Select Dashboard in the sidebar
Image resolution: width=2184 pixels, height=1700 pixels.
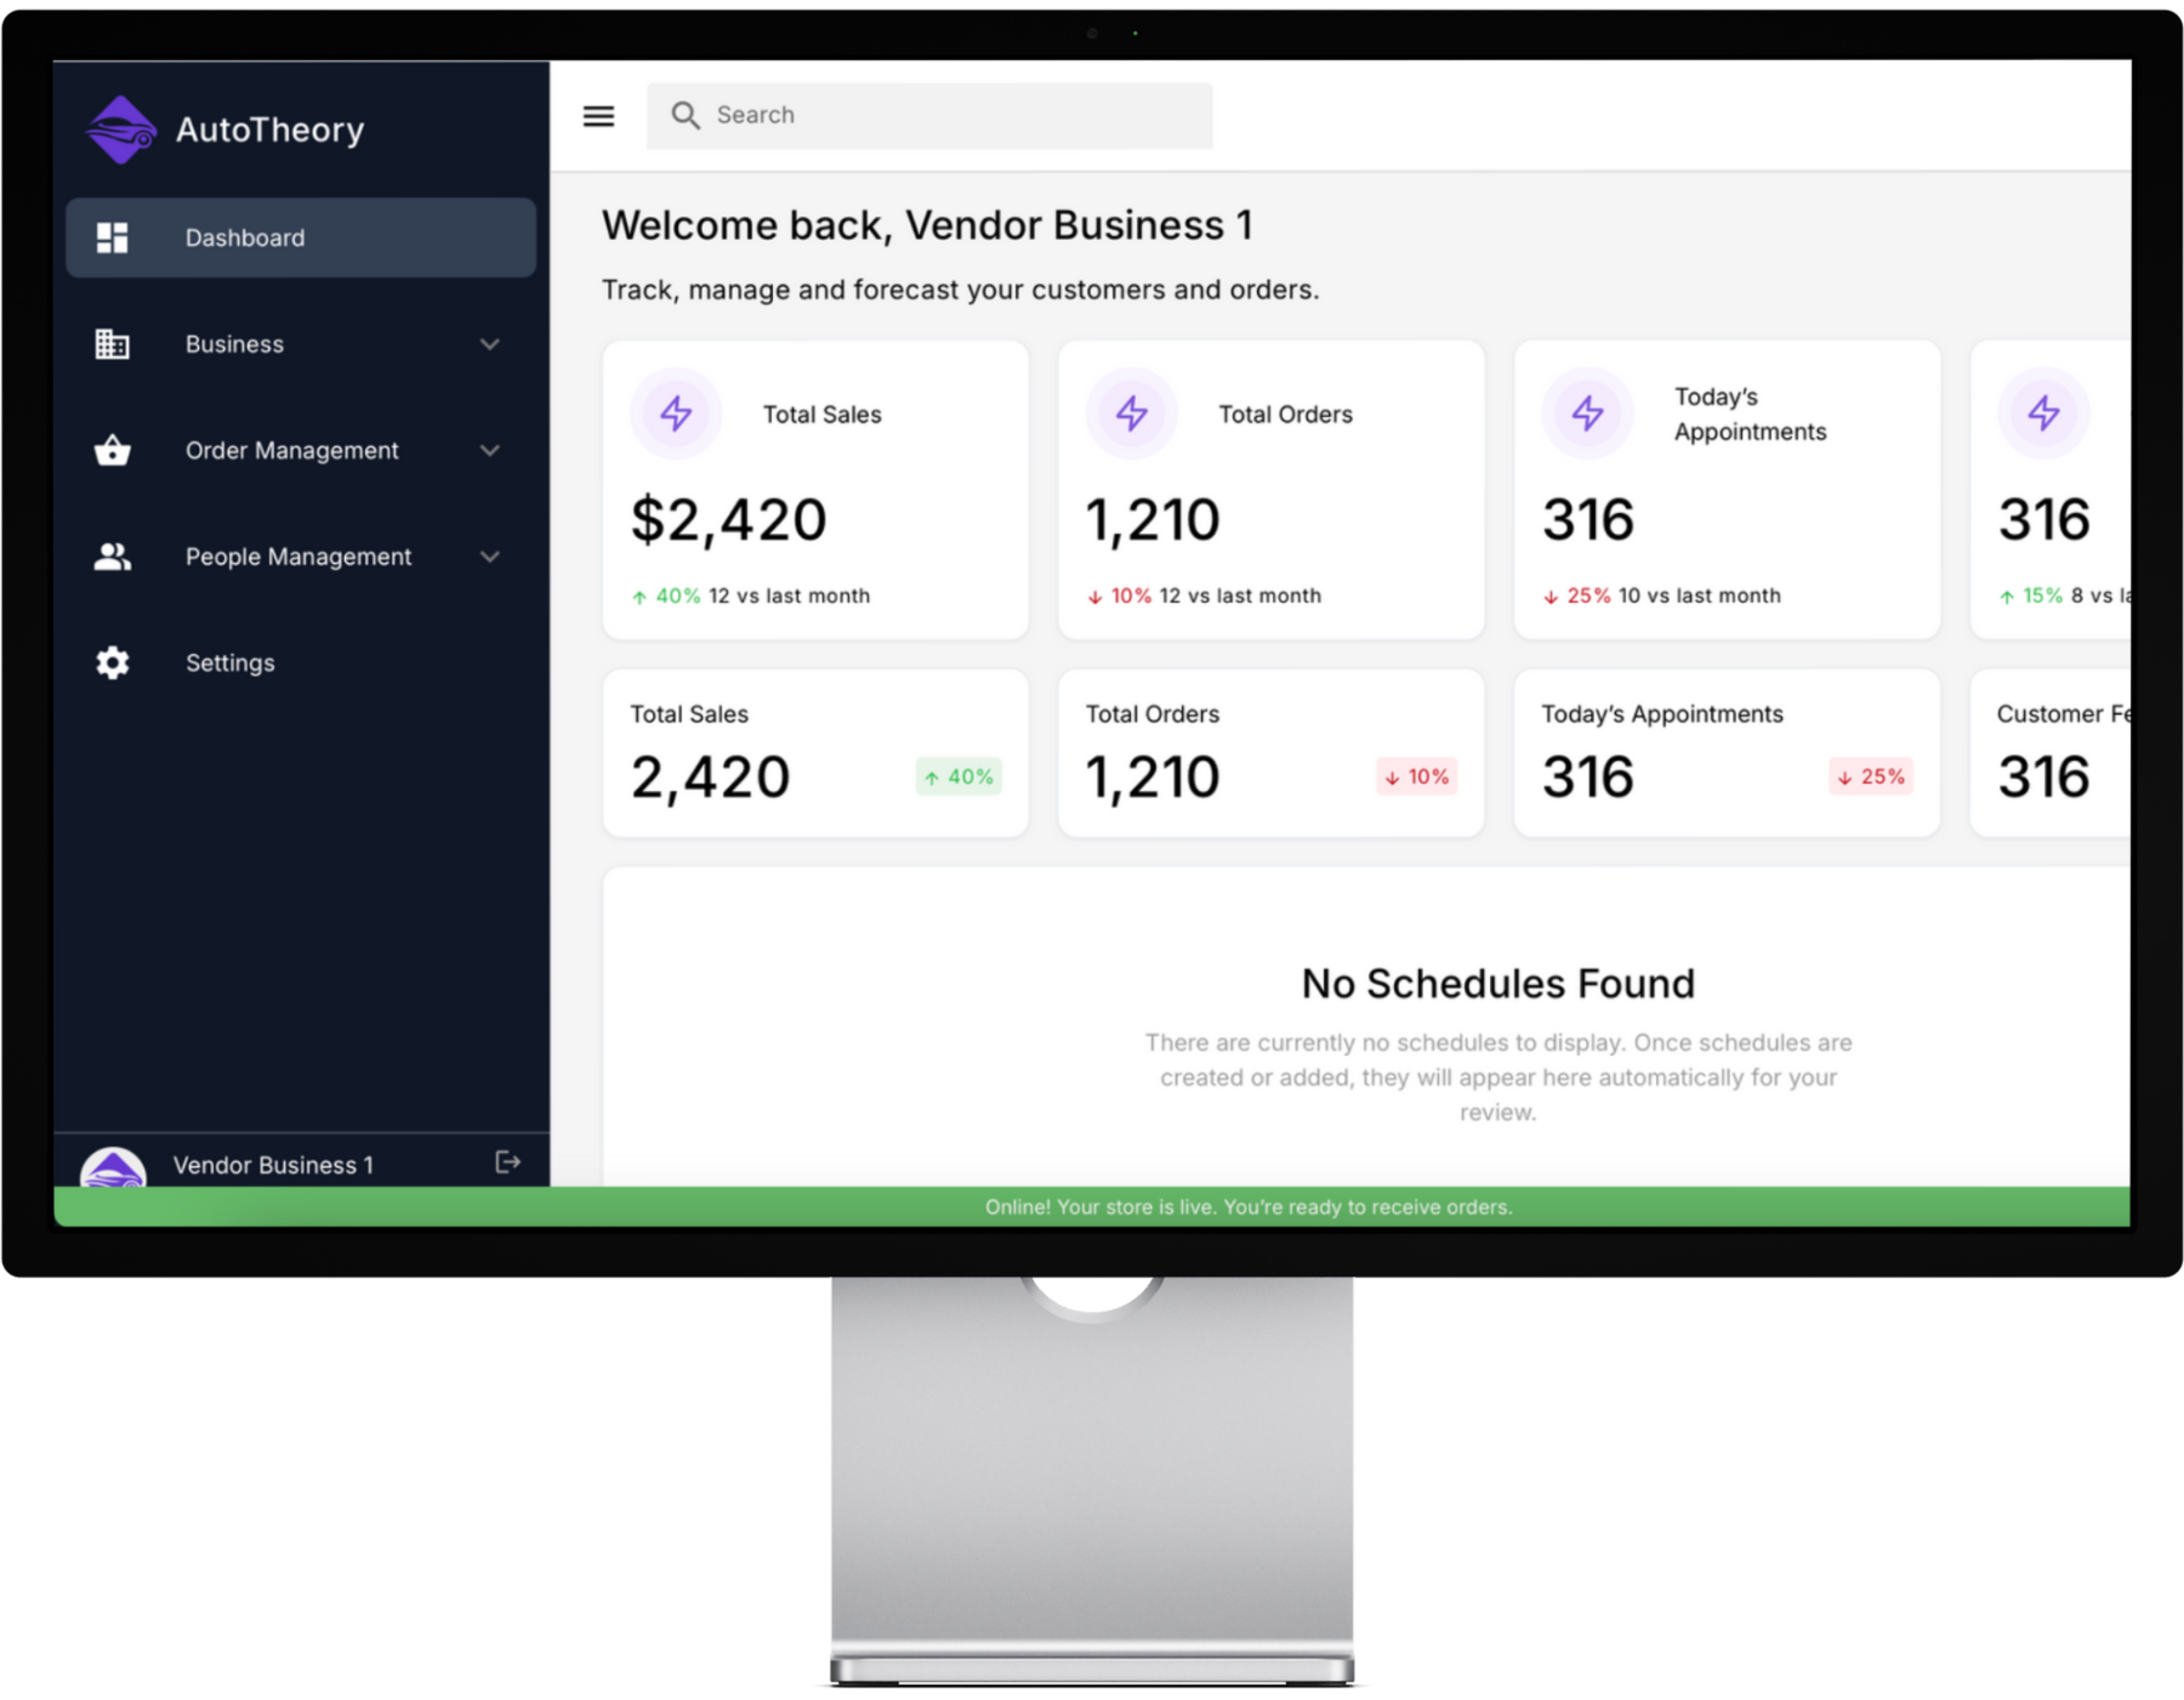(x=245, y=237)
